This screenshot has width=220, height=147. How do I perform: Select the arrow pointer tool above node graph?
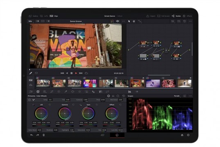[129, 21]
